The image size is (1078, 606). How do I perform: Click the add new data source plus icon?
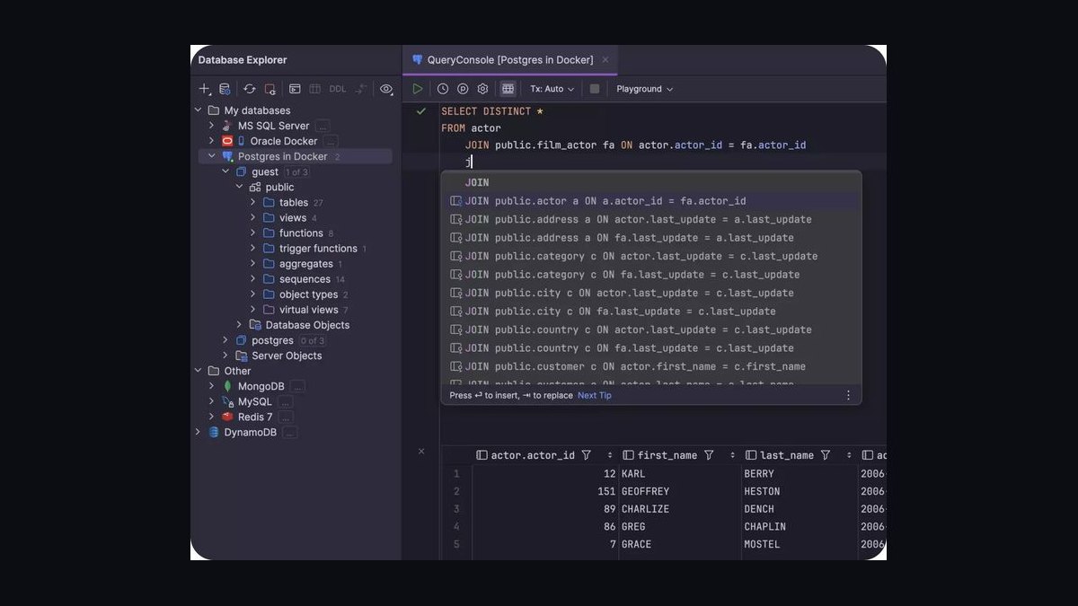[205, 89]
